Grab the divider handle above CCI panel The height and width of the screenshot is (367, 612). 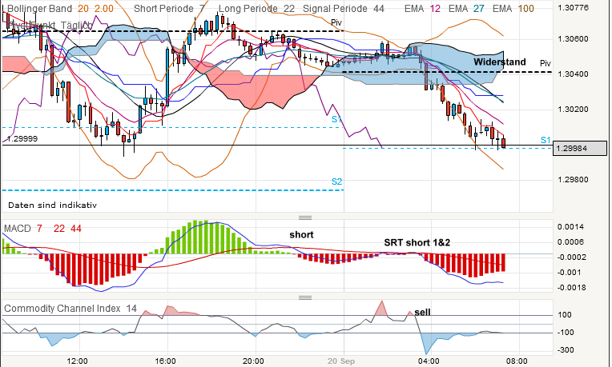click(x=305, y=297)
